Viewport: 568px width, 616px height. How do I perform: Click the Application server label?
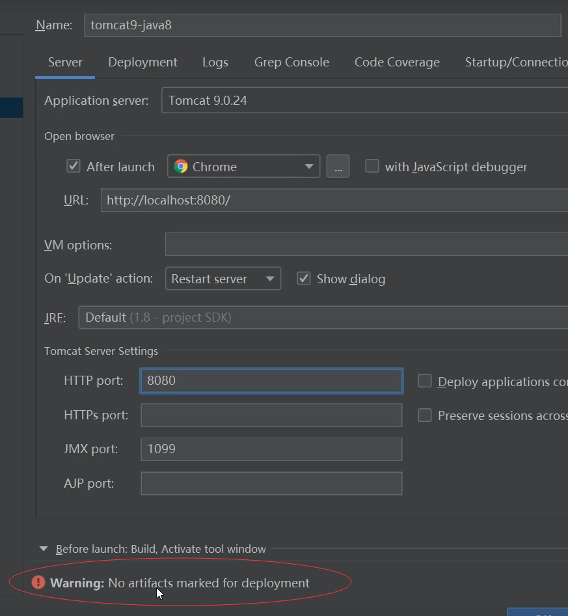[x=96, y=100]
